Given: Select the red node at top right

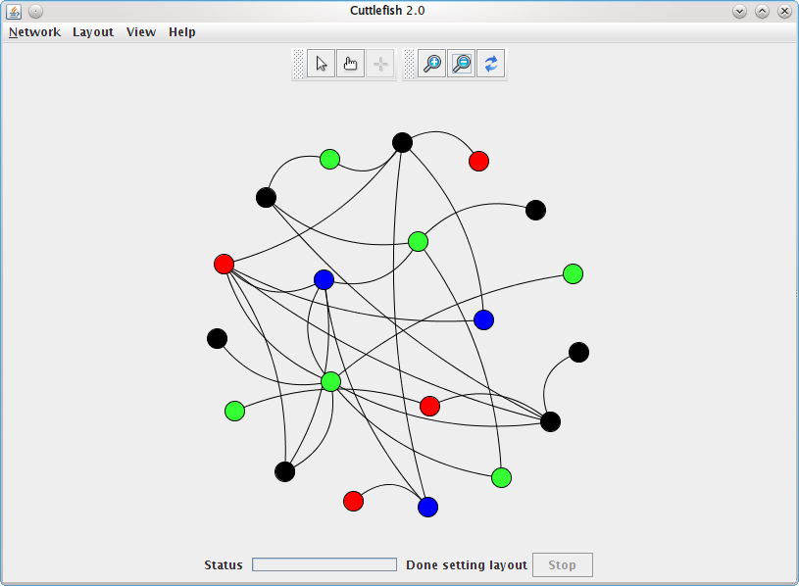Looking at the screenshot, I should point(479,161).
